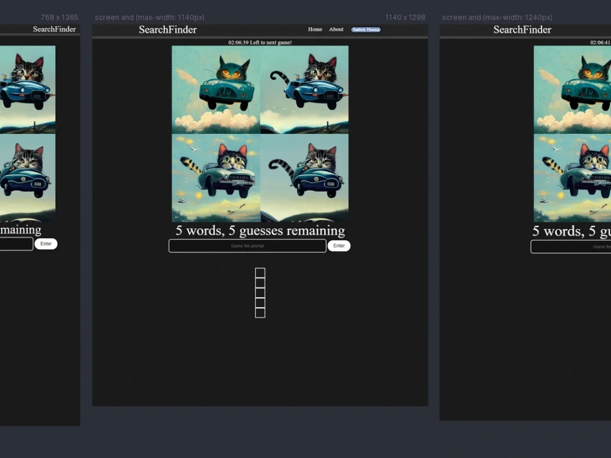Click the top cat image in the right preview
The image size is (611, 458).
point(573,90)
